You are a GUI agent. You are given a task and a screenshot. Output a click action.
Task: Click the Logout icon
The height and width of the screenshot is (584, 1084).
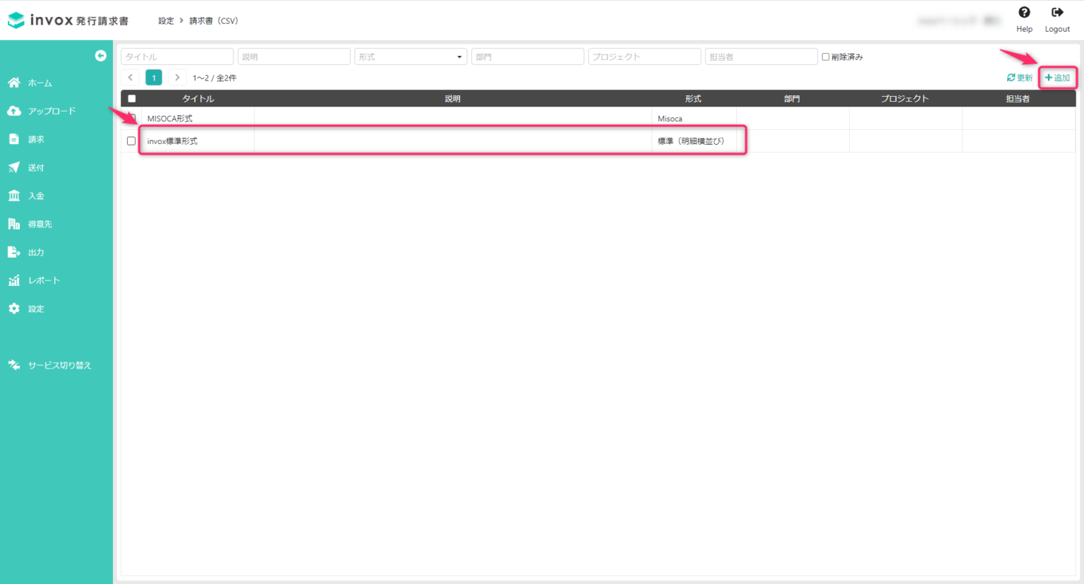tap(1056, 13)
